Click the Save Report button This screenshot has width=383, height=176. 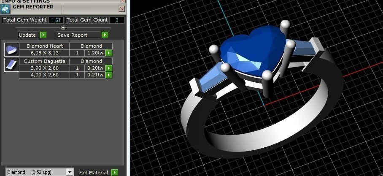[79, 35]
